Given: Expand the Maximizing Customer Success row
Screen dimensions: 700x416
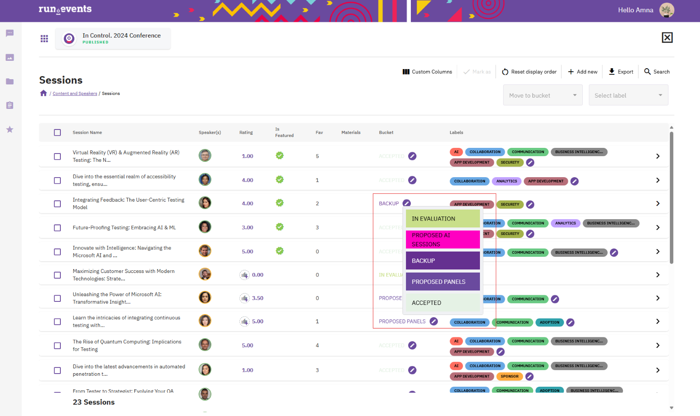Looking at the screenshot, I should pos(658,275).
